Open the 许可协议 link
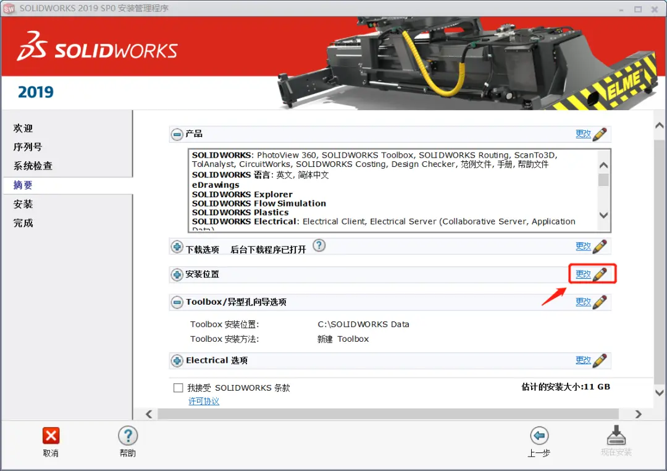The image size is (667, 471). (x=204, y=401)
